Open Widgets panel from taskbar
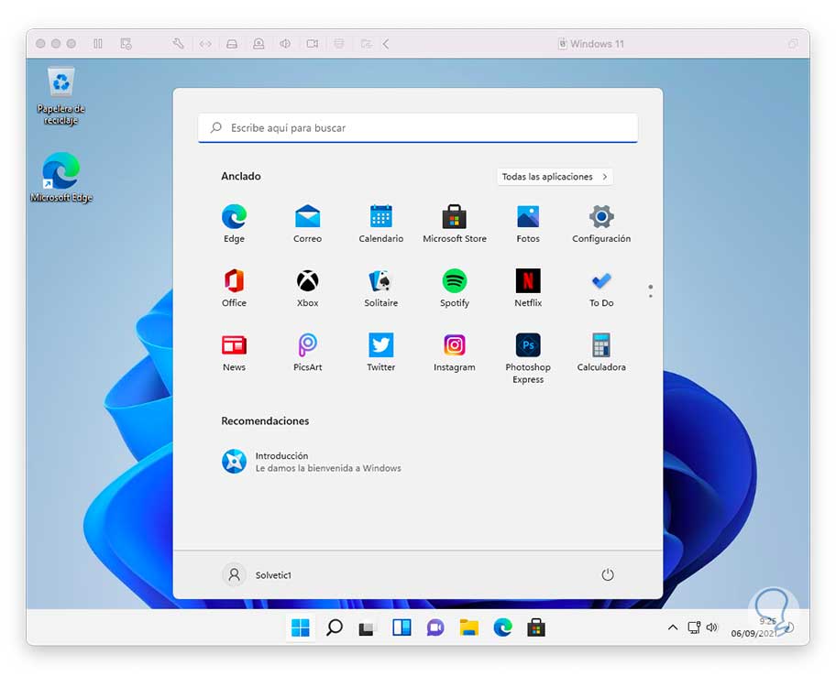Image resolution: width=836 pixels, height=687 pixels. click(401, 627)
